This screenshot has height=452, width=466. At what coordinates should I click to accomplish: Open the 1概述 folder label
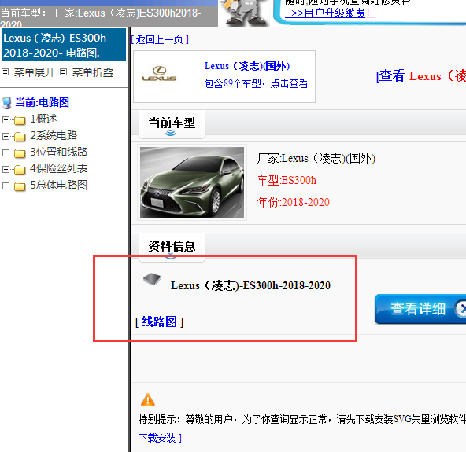click(43, 119)
